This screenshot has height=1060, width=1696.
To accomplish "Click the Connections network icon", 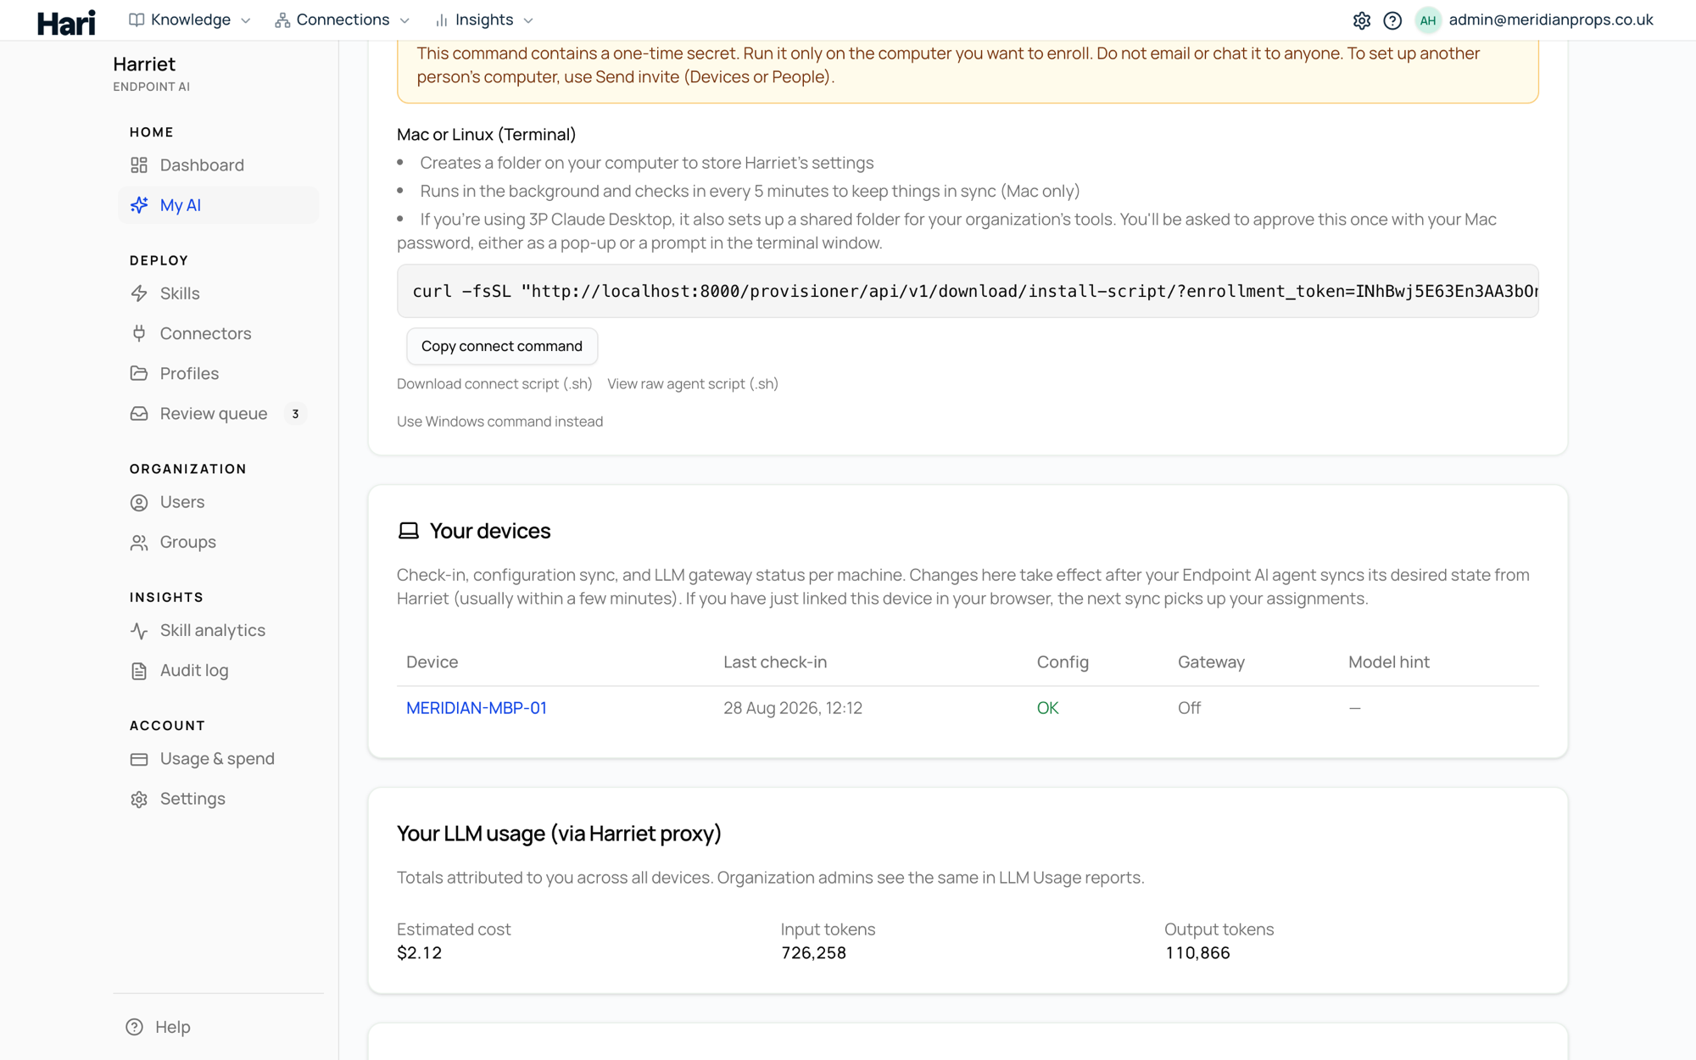I will [282, 20].
